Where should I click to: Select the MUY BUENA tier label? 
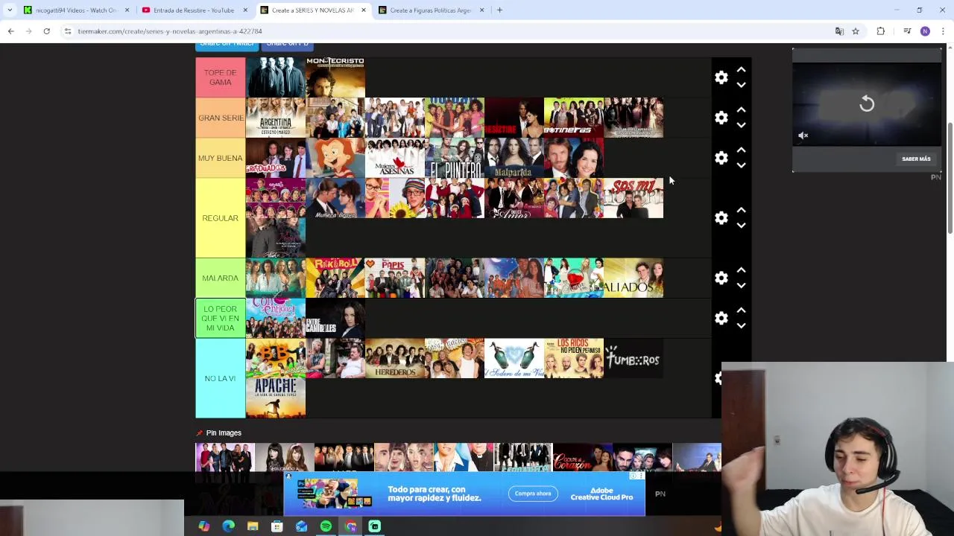coord(220,158)
